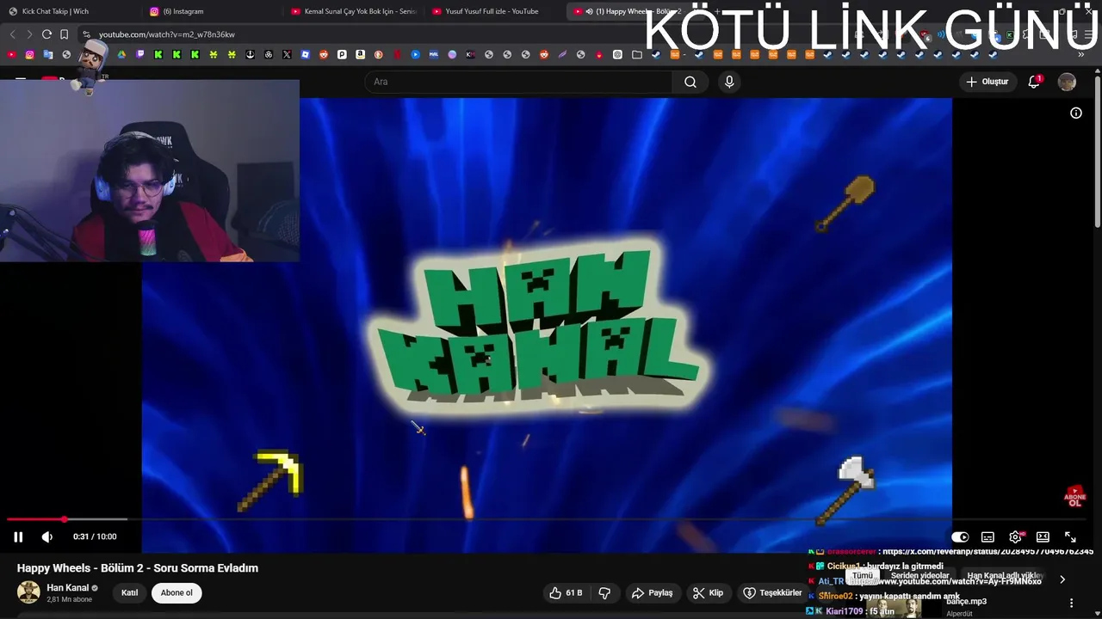The height and width of the screenshot is (619, 1102).
Task: Select the Tümü filter chip
Action: (863, 576)
